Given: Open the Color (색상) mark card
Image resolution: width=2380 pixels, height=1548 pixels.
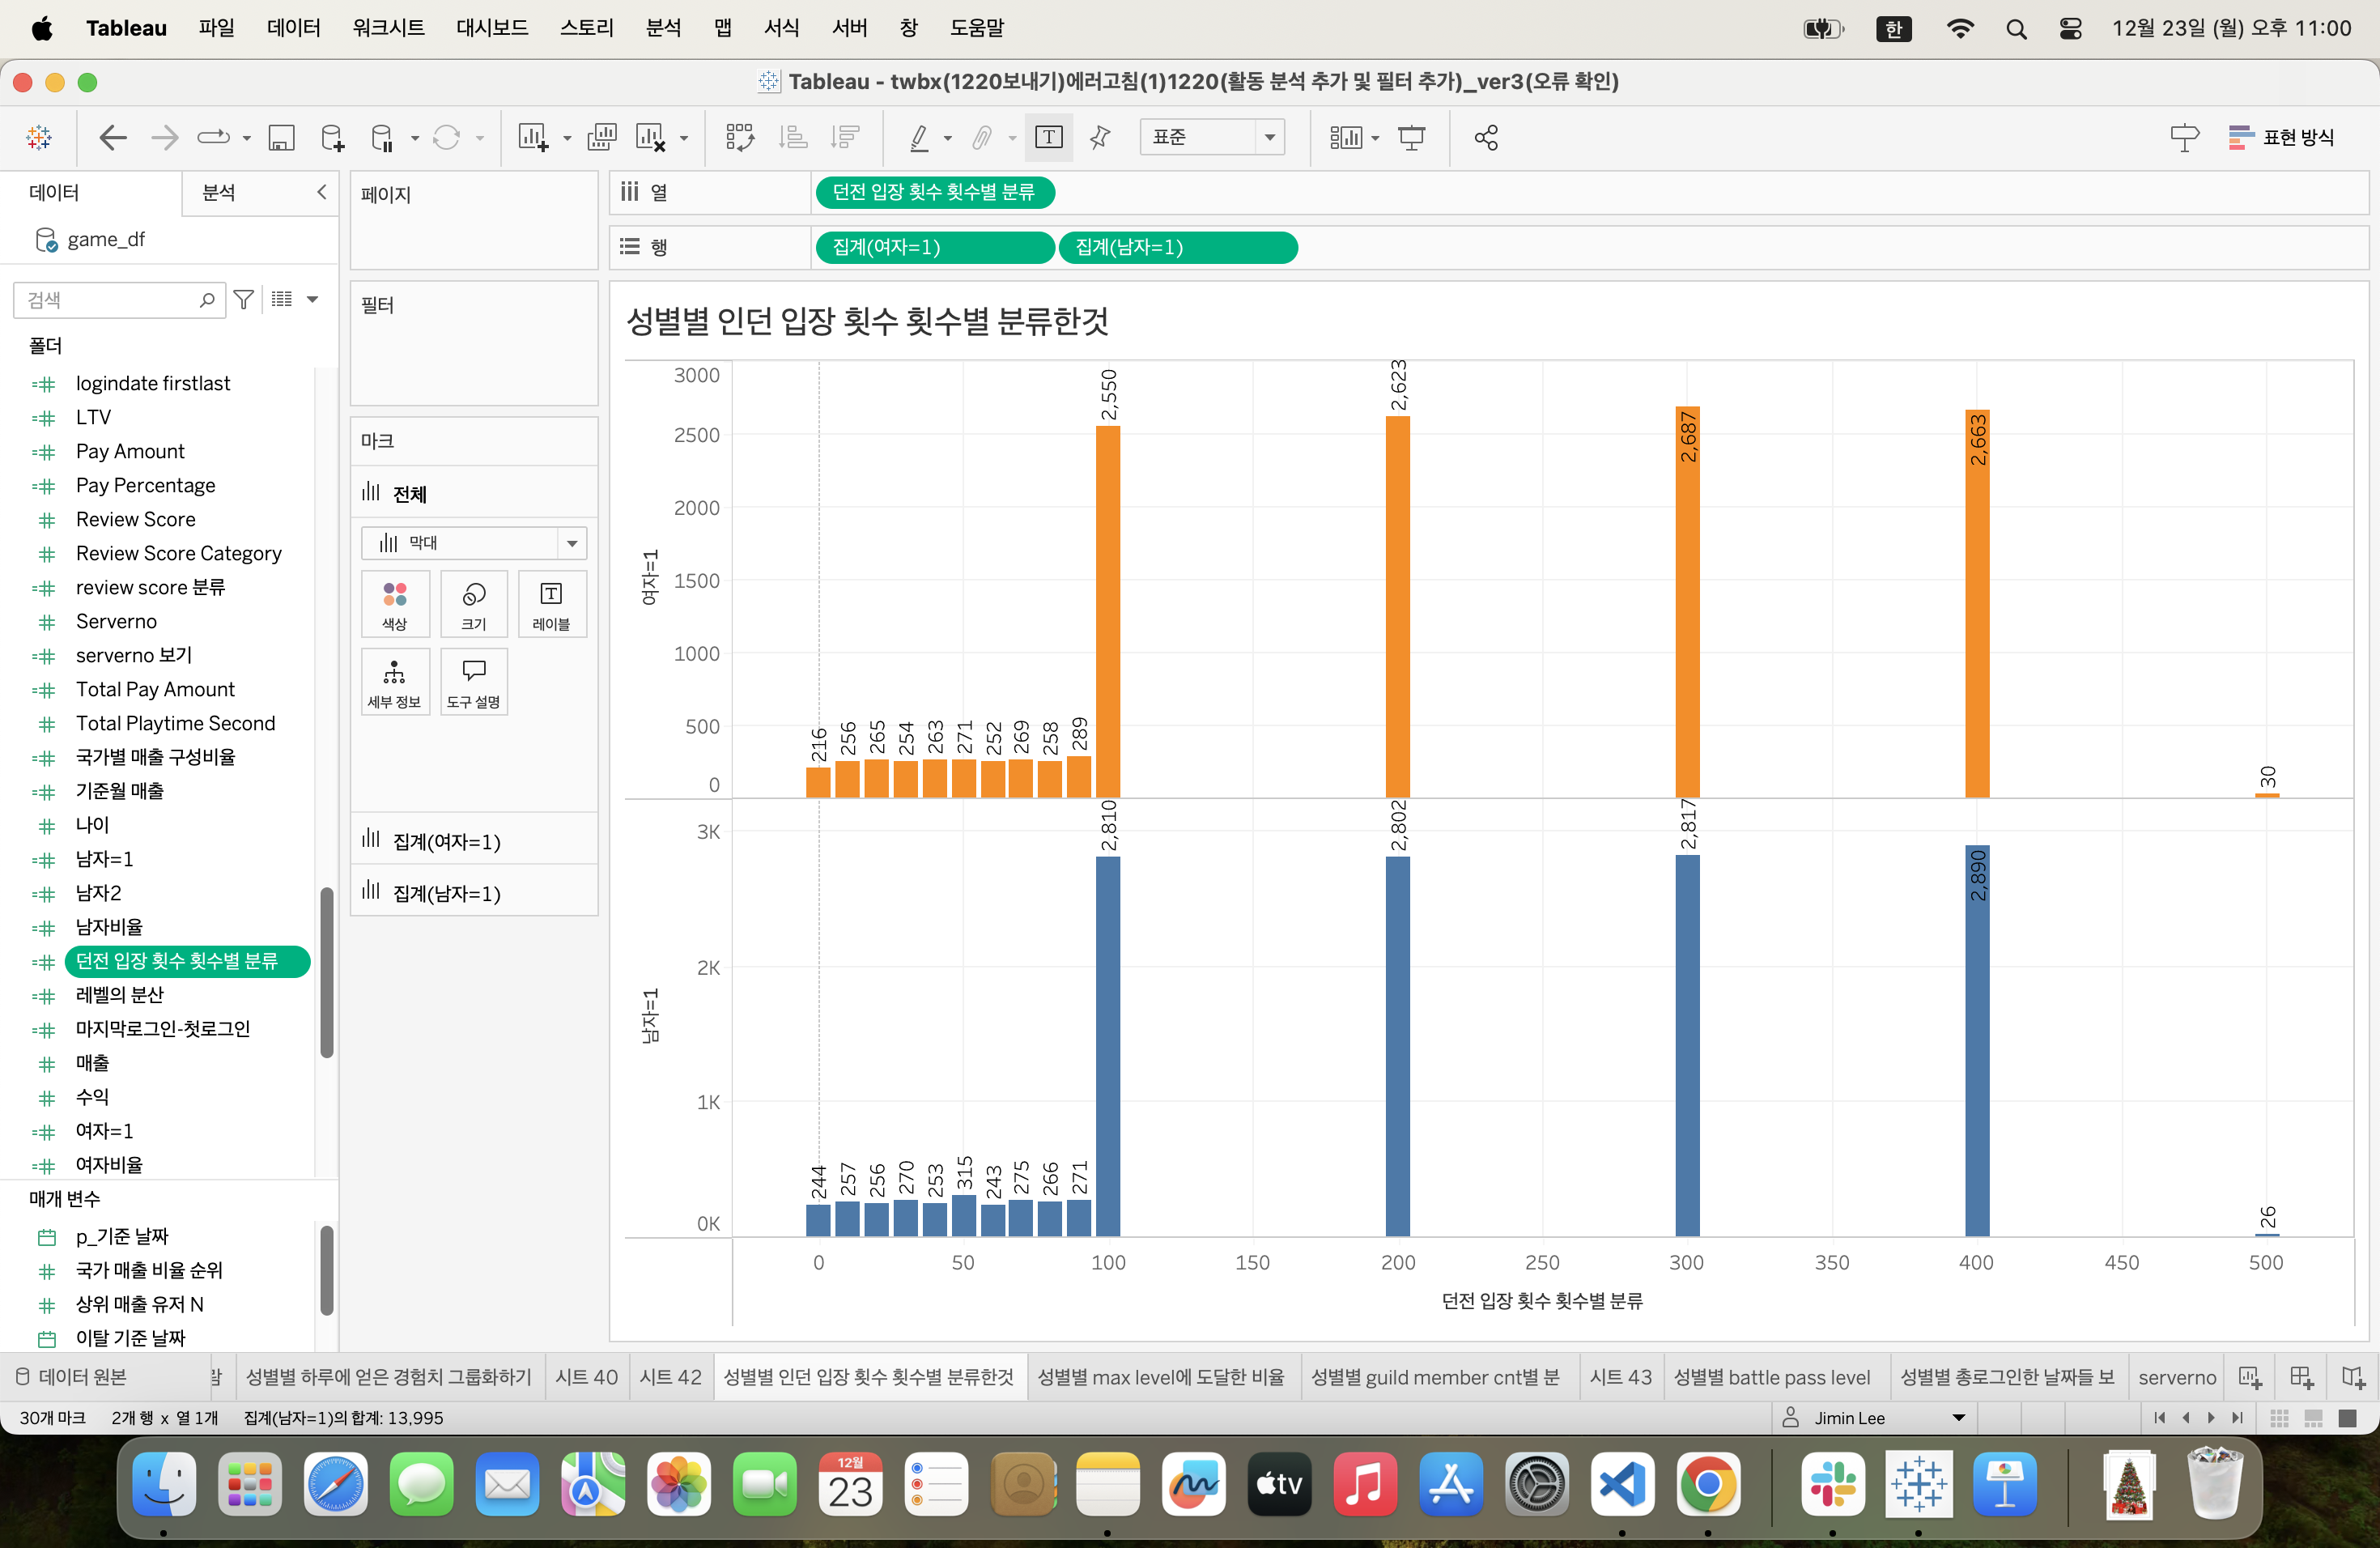Looking at the screenshot, I should [x=395, y=604].
